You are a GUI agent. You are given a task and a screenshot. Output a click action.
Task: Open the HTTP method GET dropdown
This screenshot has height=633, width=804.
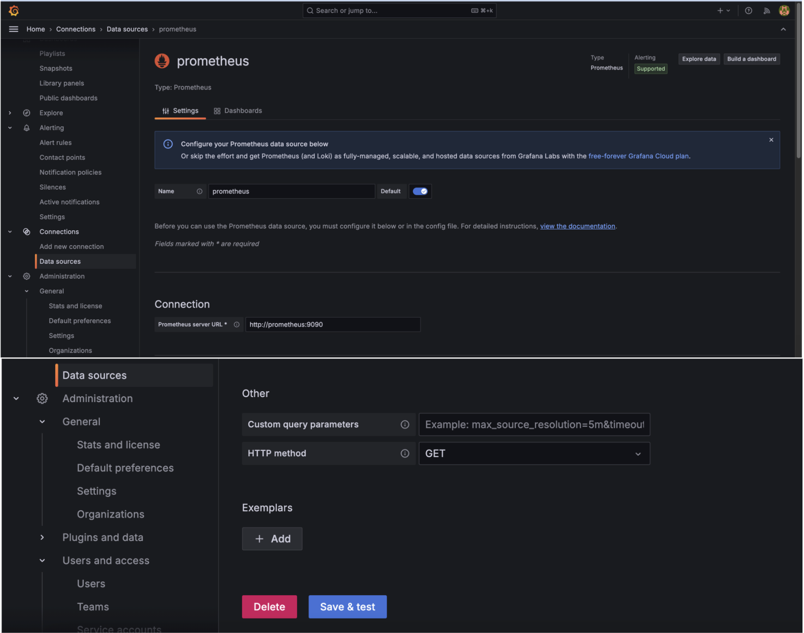click(x=534, y=453)
